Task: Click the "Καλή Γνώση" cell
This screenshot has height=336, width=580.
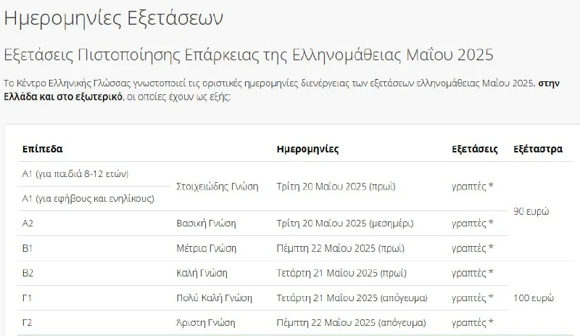Action: click(x=202, y=273)
